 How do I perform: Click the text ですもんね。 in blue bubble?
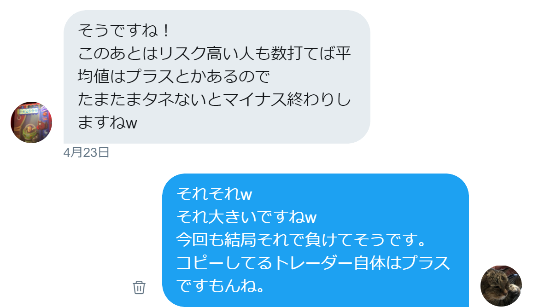[x=221, y=286]
